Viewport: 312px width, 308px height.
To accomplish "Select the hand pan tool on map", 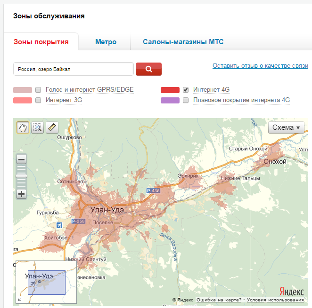I will (x=23, y=127).
